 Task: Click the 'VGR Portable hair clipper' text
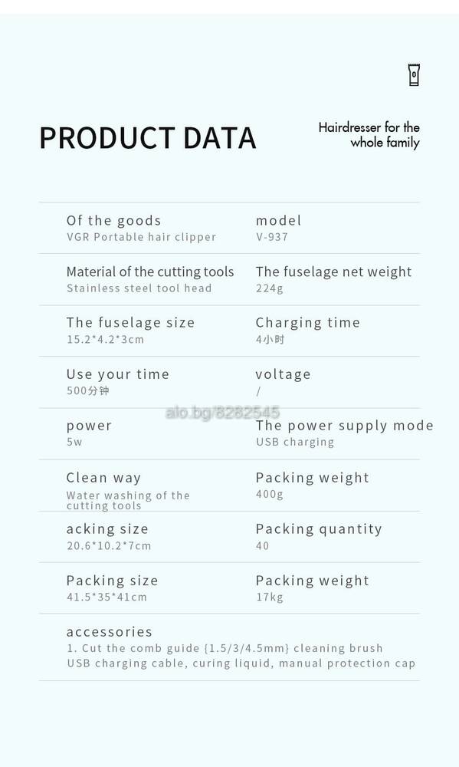click(141, 237)
